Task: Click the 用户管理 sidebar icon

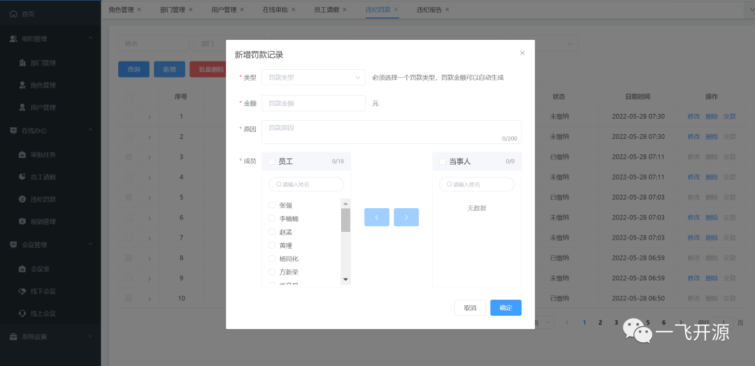Action: (22, 108)
